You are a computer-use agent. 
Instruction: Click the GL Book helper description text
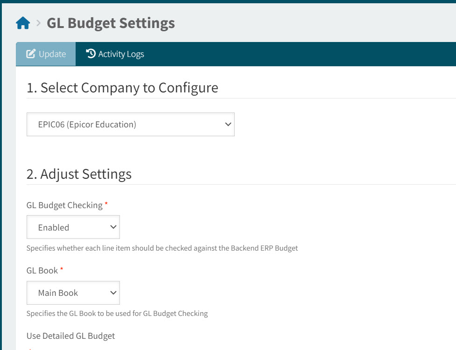pyautogui.click(x=117, y=314)
